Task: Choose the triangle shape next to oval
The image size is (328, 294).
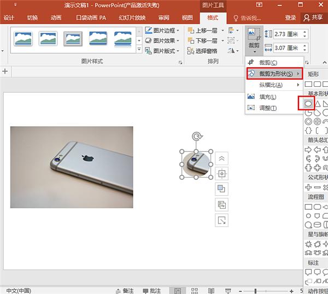Action: (318, 103)
